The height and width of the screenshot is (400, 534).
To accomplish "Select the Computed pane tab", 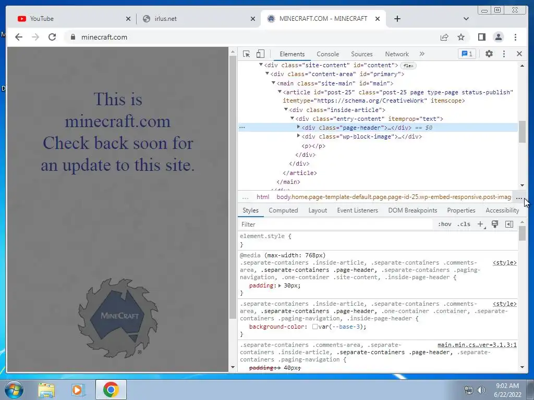I will tap(283, 210).
